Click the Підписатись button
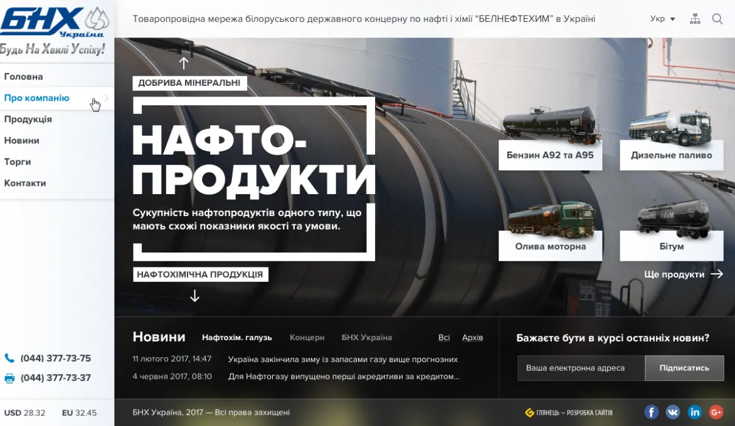The width and height of the screenshot is (735, 426). (x=684, y=368)
